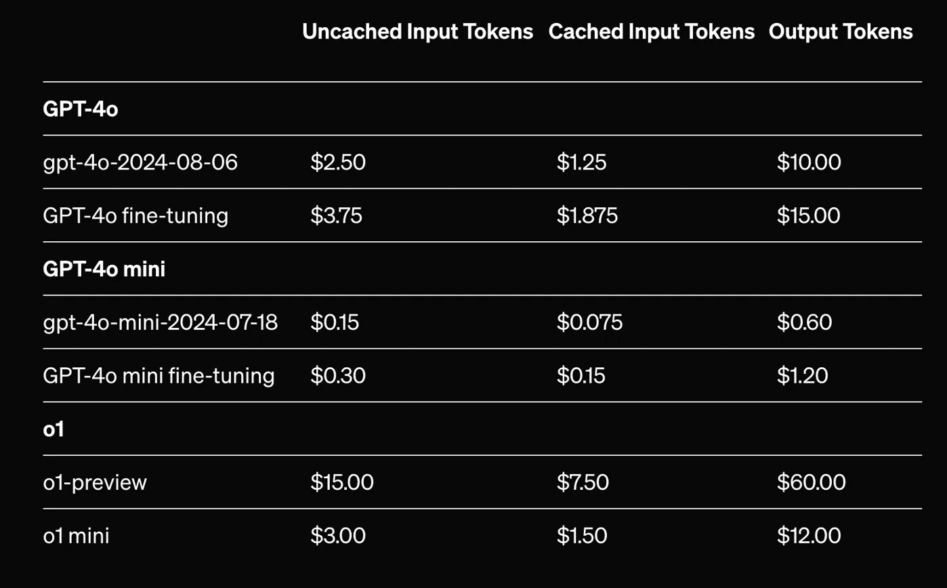Click the Cached Input Tokens column header

[651, 32]
